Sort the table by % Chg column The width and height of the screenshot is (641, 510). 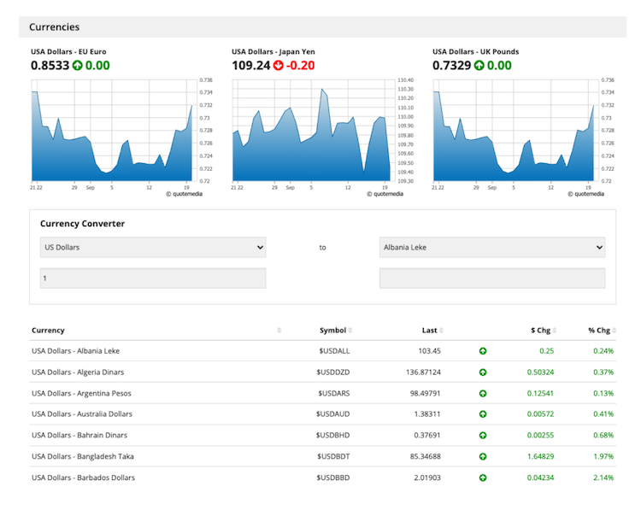click(599, 330)
